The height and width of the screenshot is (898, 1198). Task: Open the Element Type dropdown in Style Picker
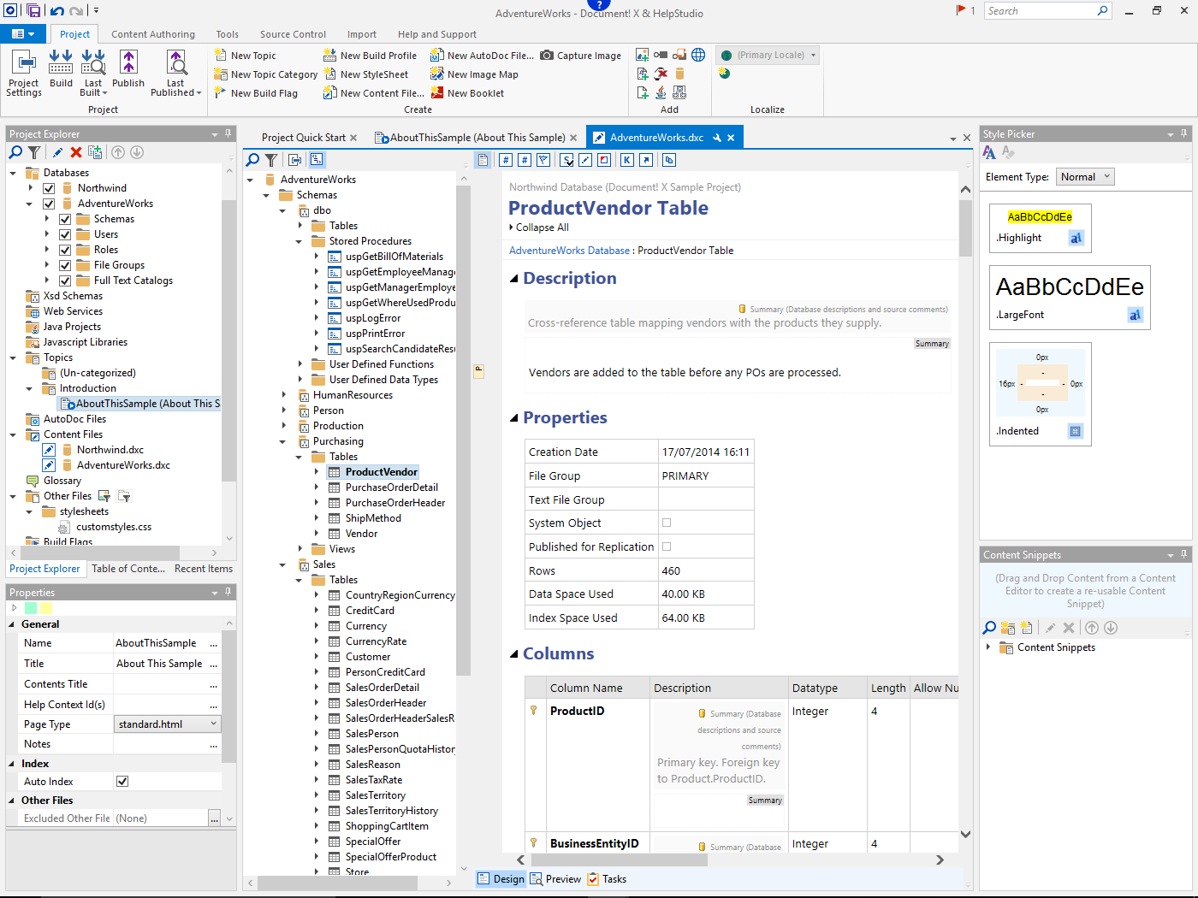point(1085,177)
